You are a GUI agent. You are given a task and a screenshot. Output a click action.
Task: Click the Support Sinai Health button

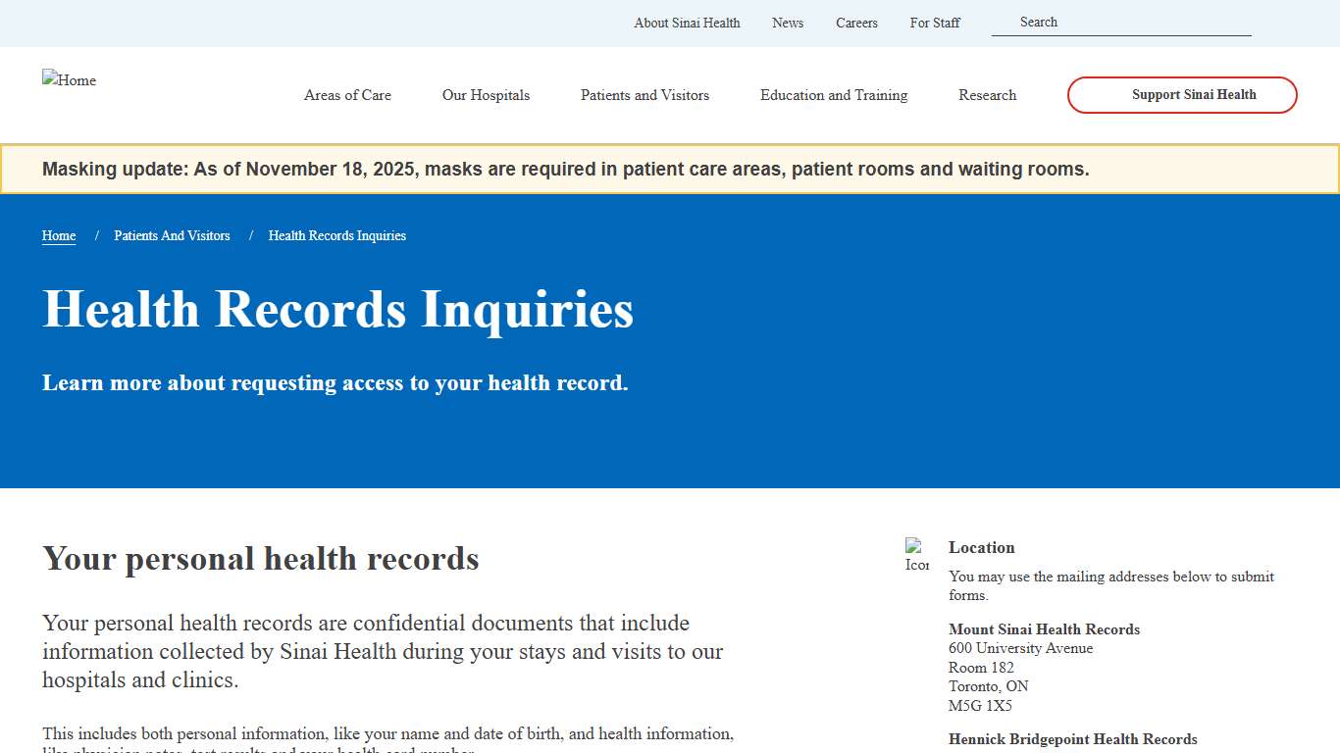(1181, 95)
